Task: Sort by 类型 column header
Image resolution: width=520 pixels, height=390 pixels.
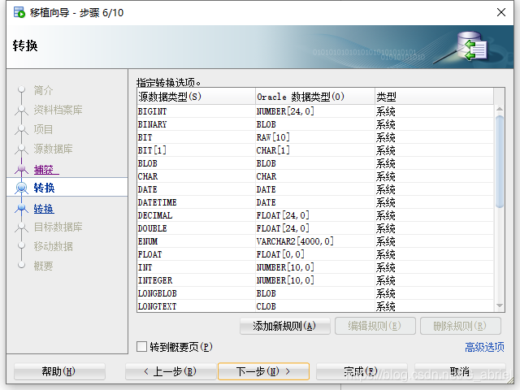Action: 434,97
